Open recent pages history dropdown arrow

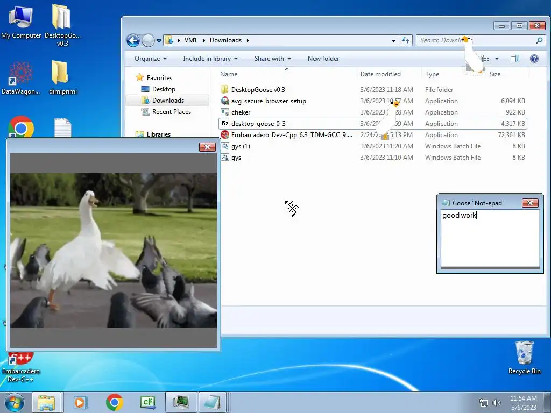pyautogui.click(x=159, y=41)
